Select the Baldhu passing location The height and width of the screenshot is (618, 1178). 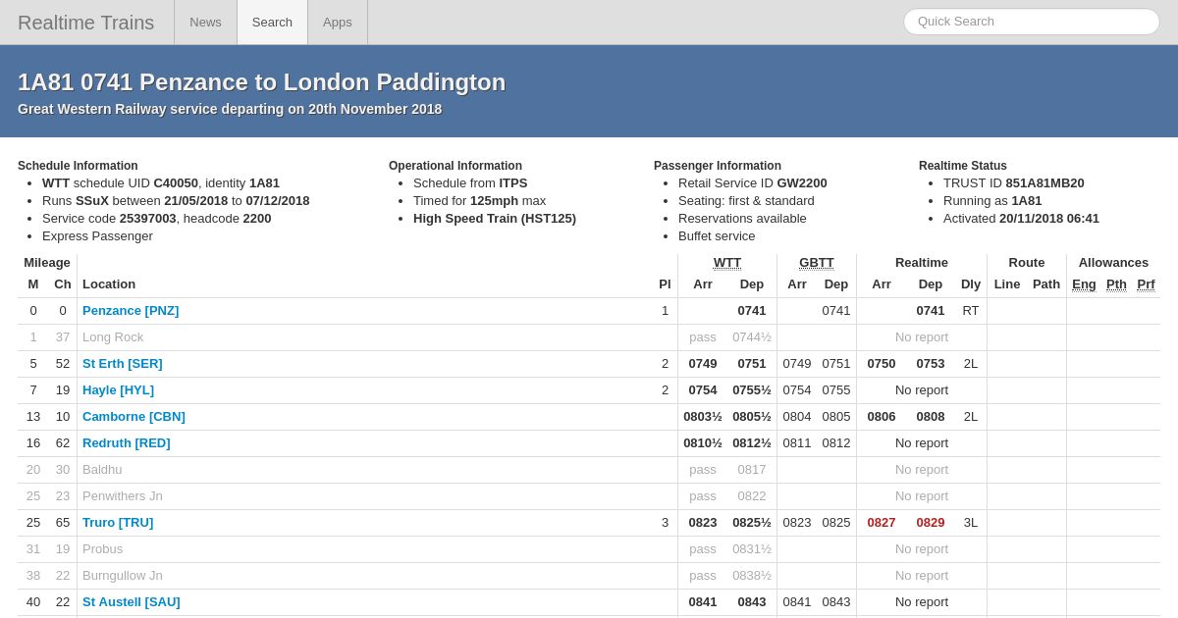102,470
